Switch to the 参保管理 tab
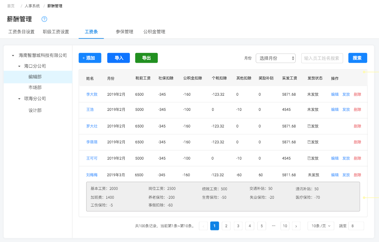This screenshot has height=242, width=379. click(124, 32)
